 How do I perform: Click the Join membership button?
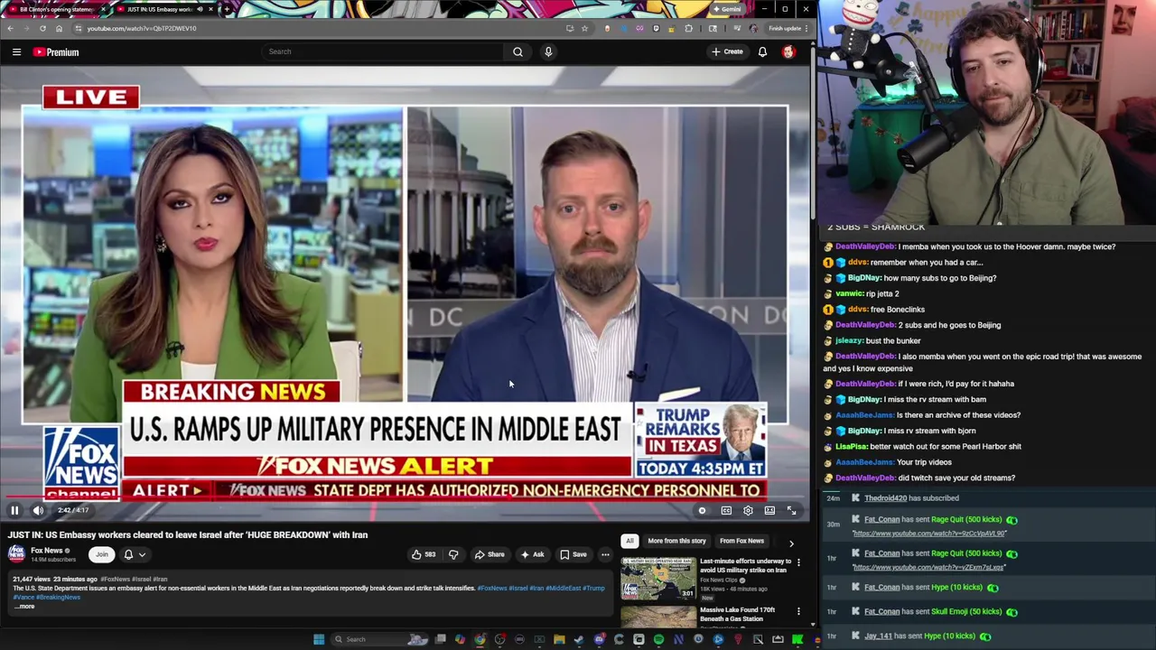coord(101,554)
